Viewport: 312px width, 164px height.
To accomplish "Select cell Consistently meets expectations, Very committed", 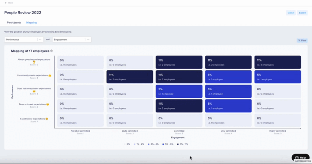I will pos(228,77).
